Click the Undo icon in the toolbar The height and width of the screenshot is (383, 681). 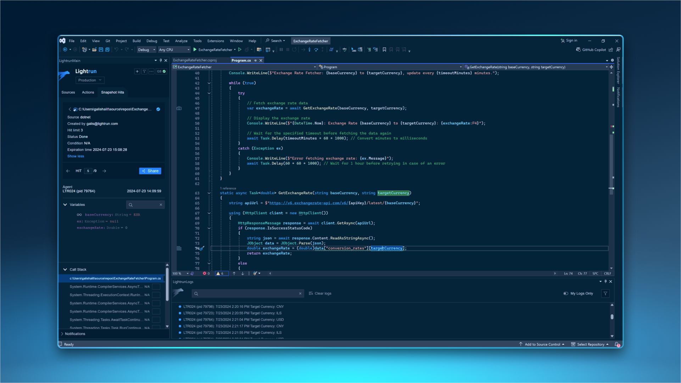pyautogui.click(x=117, y=50)
